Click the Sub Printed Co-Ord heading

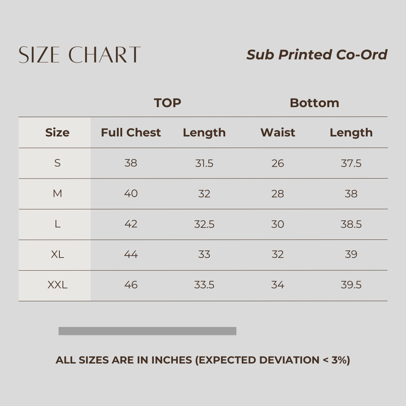(x=317, y=55)
